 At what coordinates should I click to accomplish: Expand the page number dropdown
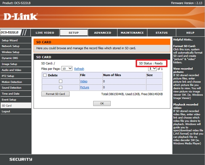click(152, 69)
